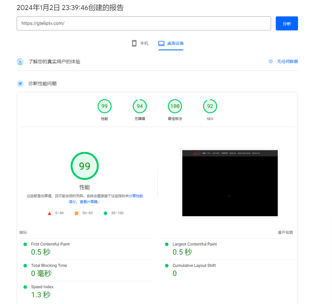The height and width of the screenshot is (304, 332).
Task: Click the URL input field
Action: pyautogui.click(x=144, y=23)
